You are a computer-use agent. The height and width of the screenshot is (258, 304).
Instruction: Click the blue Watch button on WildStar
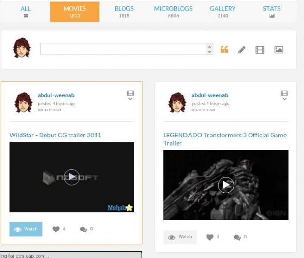pyautogui.click(x=26, y=229)
